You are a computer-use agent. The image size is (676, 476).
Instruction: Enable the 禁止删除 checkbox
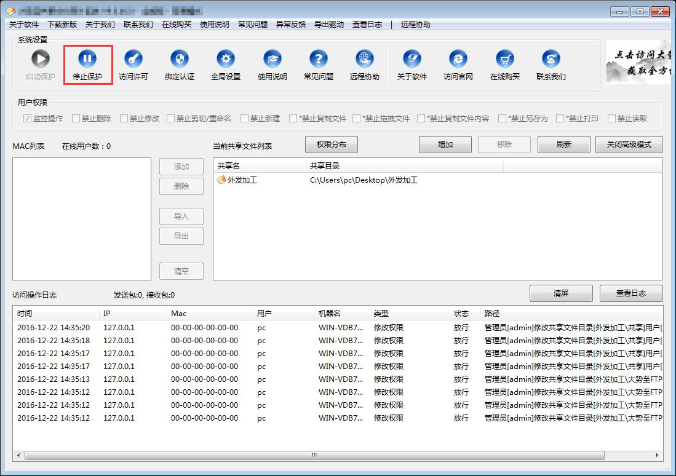(76, 119)
